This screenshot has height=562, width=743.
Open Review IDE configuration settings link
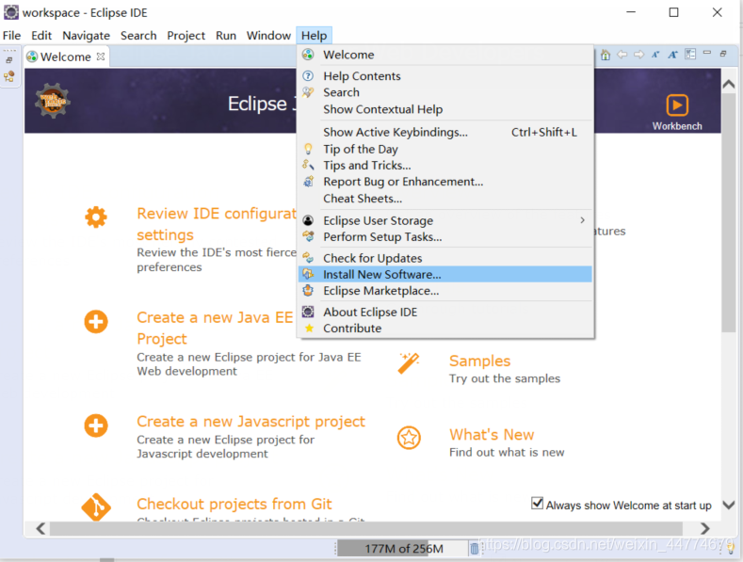tap(217, 224)
